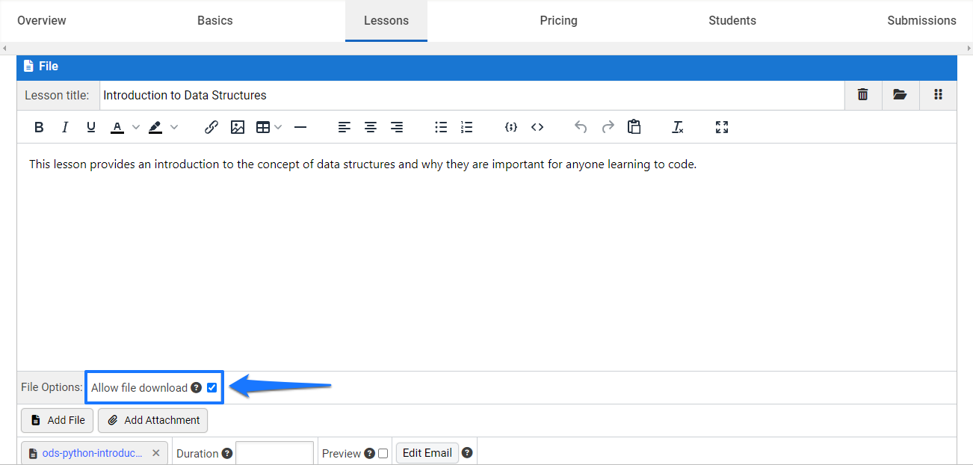
Task: Align text right
Action: (397, 127)
